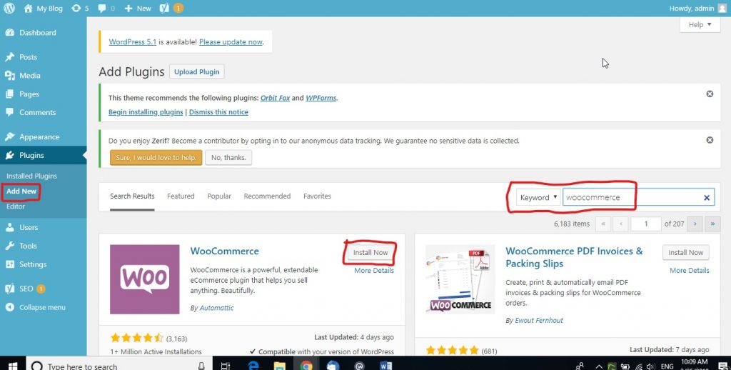Click the WooCommerce plugin title

tap(225, 251)
